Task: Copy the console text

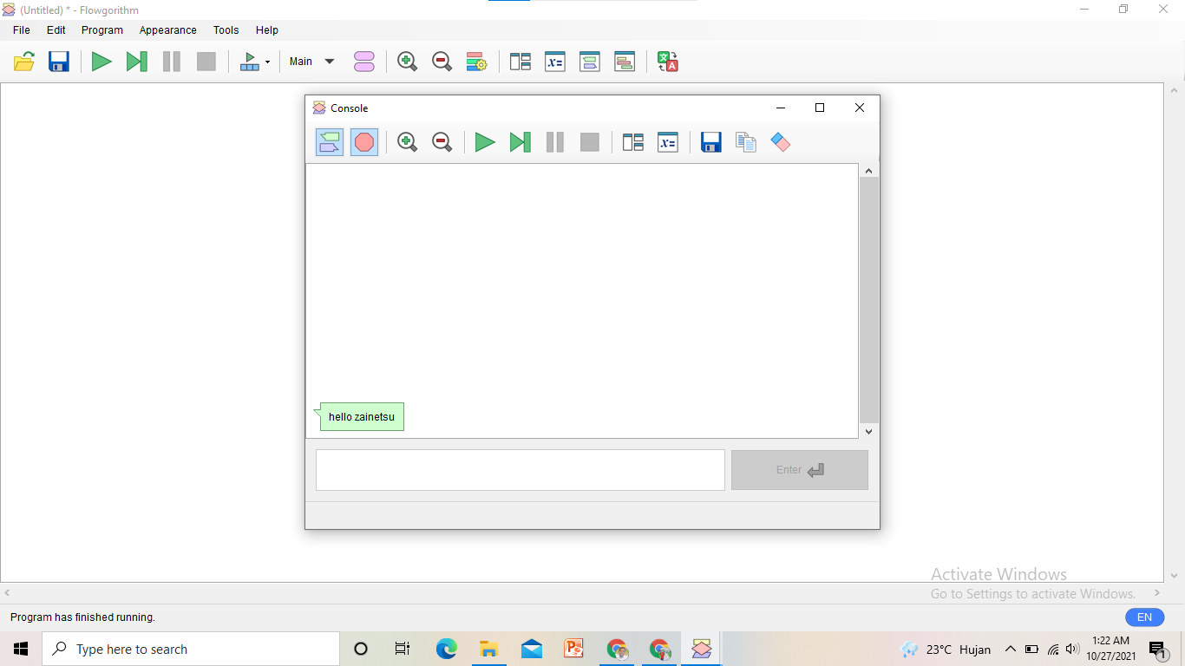Action: (x=745, y=142)
